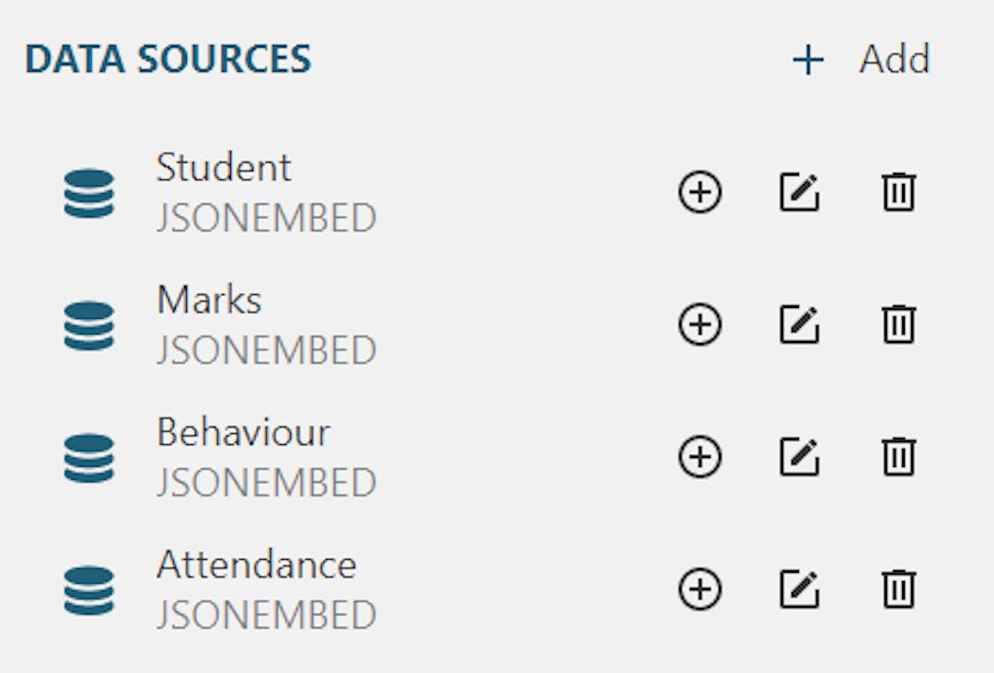Add a dataset to Student data source

point(699,192)
